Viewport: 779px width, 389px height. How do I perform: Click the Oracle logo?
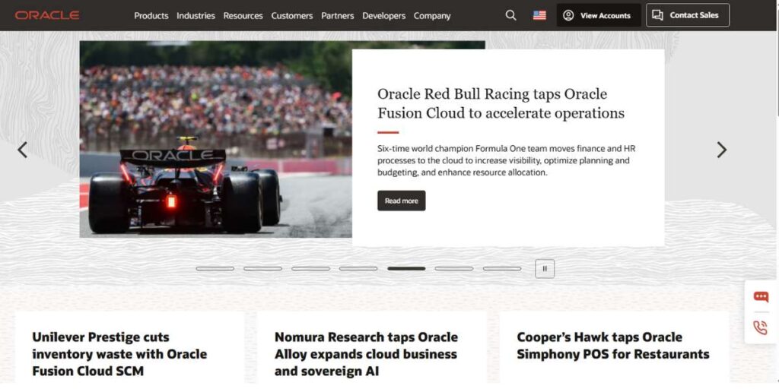(47, 15)
